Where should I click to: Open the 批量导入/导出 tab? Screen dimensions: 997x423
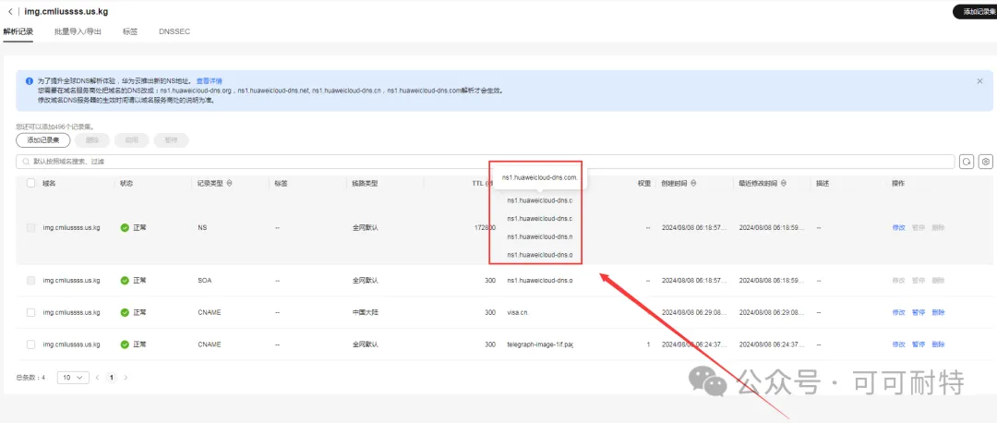(x=78, y=31)
